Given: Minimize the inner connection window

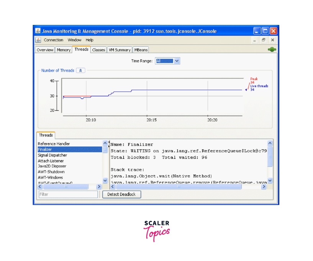Looking at the screenshot, I should click(255, 40).
